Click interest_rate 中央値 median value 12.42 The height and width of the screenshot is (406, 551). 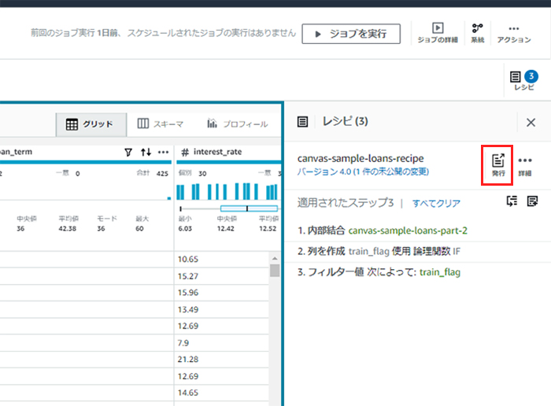tap(225, 229)
